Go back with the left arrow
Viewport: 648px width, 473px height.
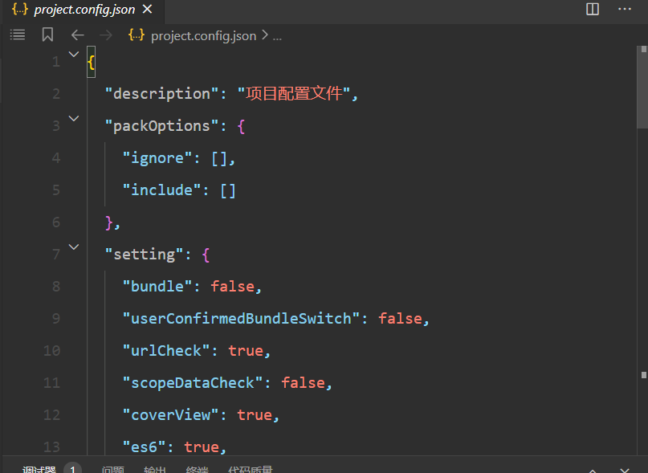[77, 35]
